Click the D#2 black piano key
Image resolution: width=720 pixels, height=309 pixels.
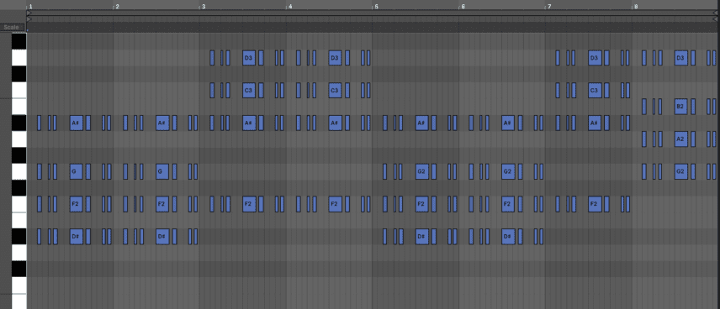tap(19, 237)
